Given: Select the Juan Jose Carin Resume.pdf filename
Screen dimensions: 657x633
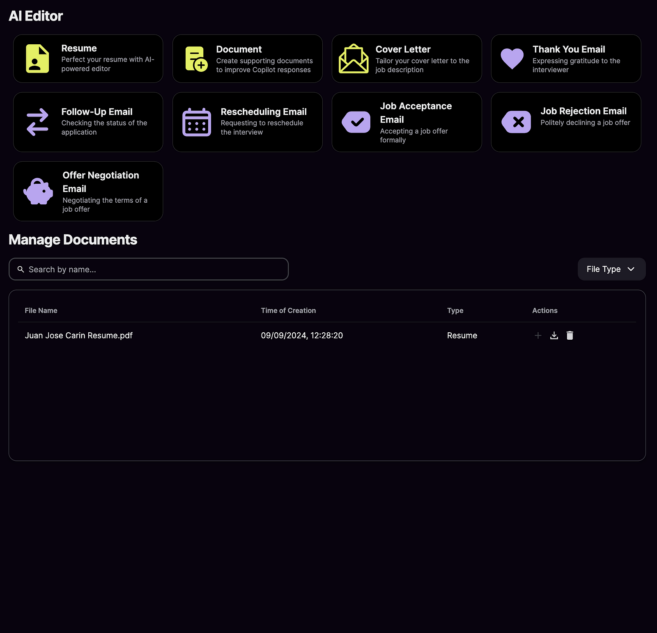Looking at the screenshot, I should point(78,336).
